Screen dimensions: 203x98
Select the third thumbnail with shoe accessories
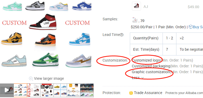pos(47,90)
